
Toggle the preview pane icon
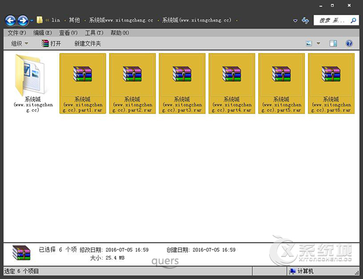point(333,43)
